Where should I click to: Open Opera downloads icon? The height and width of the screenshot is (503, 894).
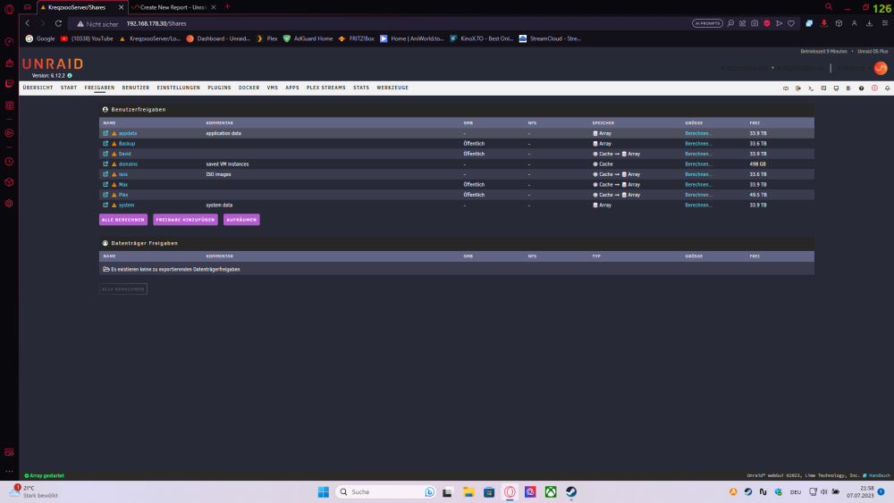click(870, 23)
